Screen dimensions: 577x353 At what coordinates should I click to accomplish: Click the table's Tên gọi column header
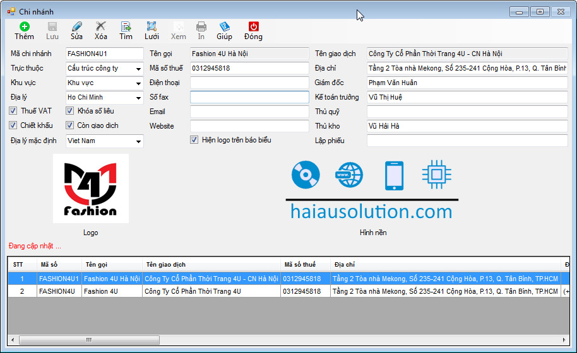click(x=112, y=265)
